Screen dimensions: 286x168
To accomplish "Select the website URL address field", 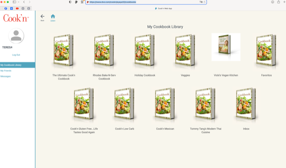I will pyautogui.click(x=146, y=2).
